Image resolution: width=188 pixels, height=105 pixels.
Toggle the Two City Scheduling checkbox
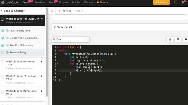[3, 45]
